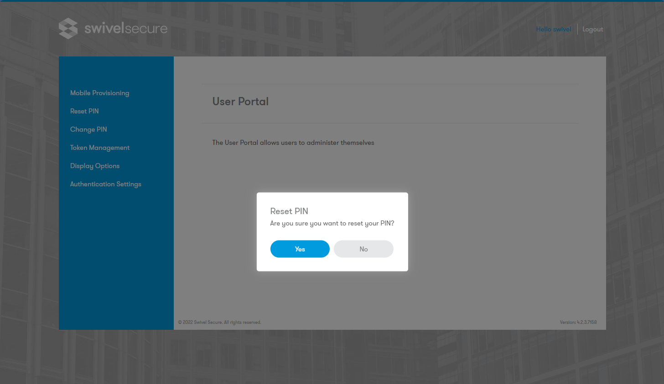Viewport: 664px width, 384px height.
Task: Click the Reset PIN dialog title
Action: tap(289, 211)
